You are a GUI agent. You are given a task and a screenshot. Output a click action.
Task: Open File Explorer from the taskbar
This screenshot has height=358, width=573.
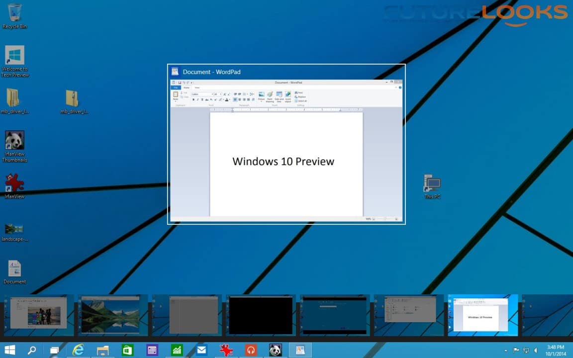pos(103,350)
